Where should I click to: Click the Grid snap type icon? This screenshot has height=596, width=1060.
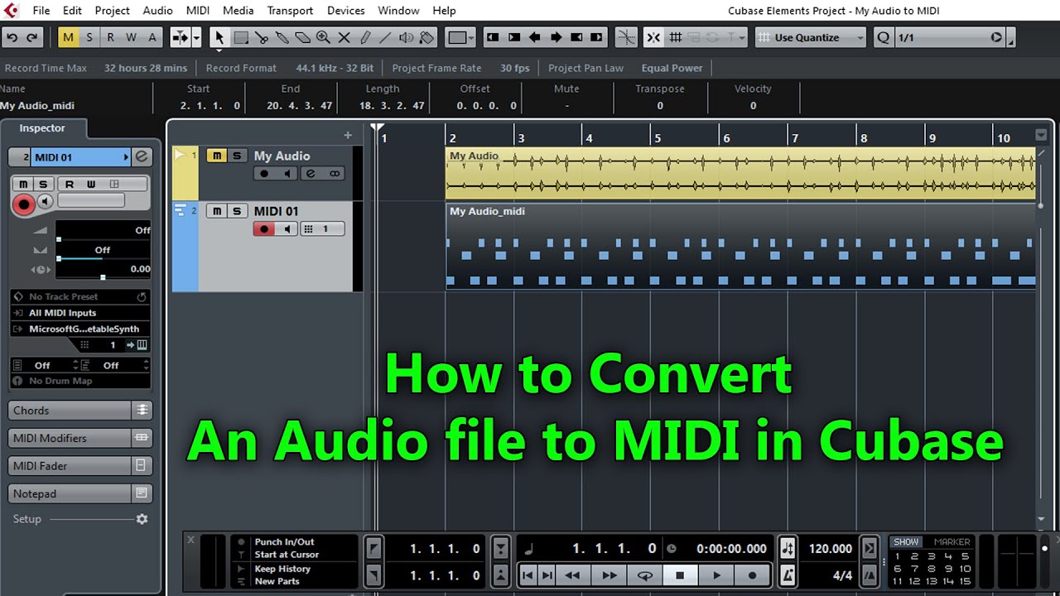[676, 37]
